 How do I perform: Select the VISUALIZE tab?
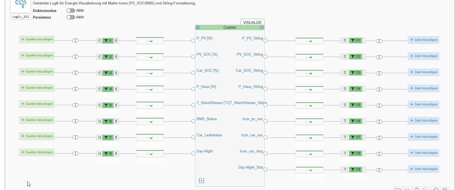252,23
